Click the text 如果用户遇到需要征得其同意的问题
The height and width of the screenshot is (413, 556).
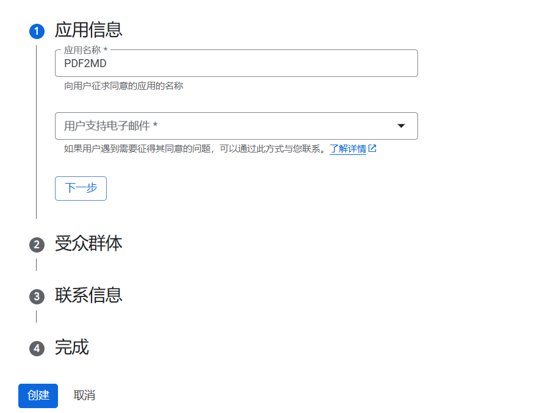137,148
